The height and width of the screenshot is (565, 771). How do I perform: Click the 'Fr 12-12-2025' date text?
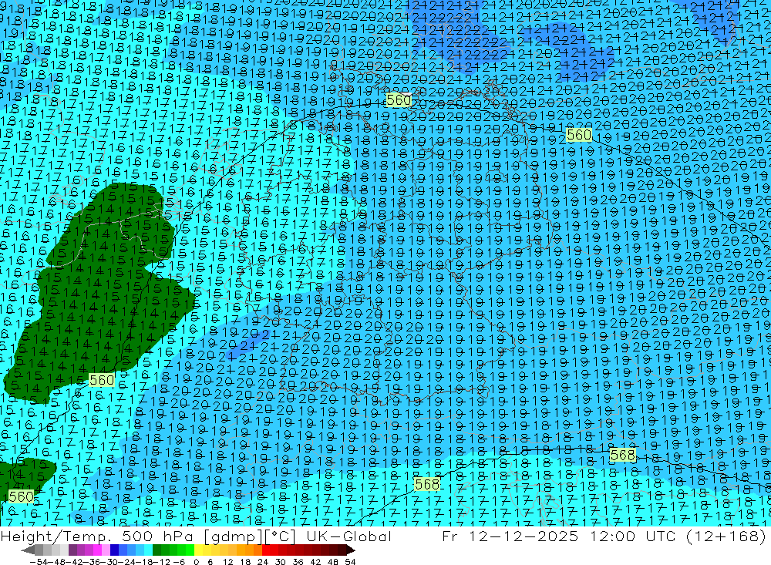tap(510, 536)
